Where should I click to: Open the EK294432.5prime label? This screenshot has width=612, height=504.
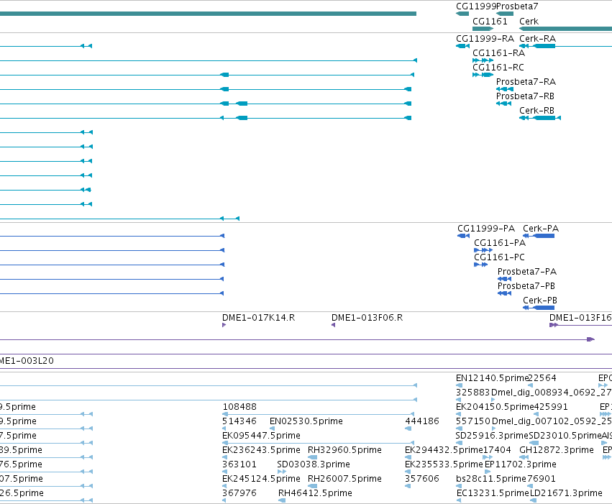(444, 450)
